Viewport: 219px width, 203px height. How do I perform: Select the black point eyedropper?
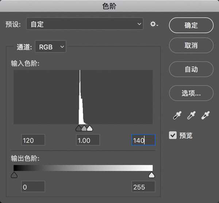[x=177, y=116]
